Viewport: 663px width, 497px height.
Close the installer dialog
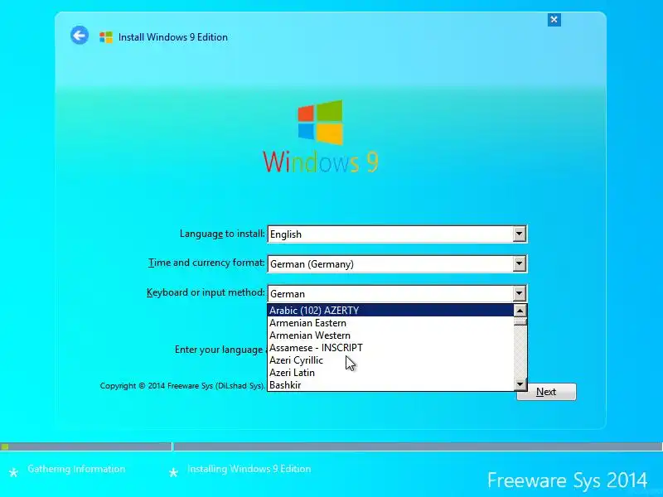(554, 19)
